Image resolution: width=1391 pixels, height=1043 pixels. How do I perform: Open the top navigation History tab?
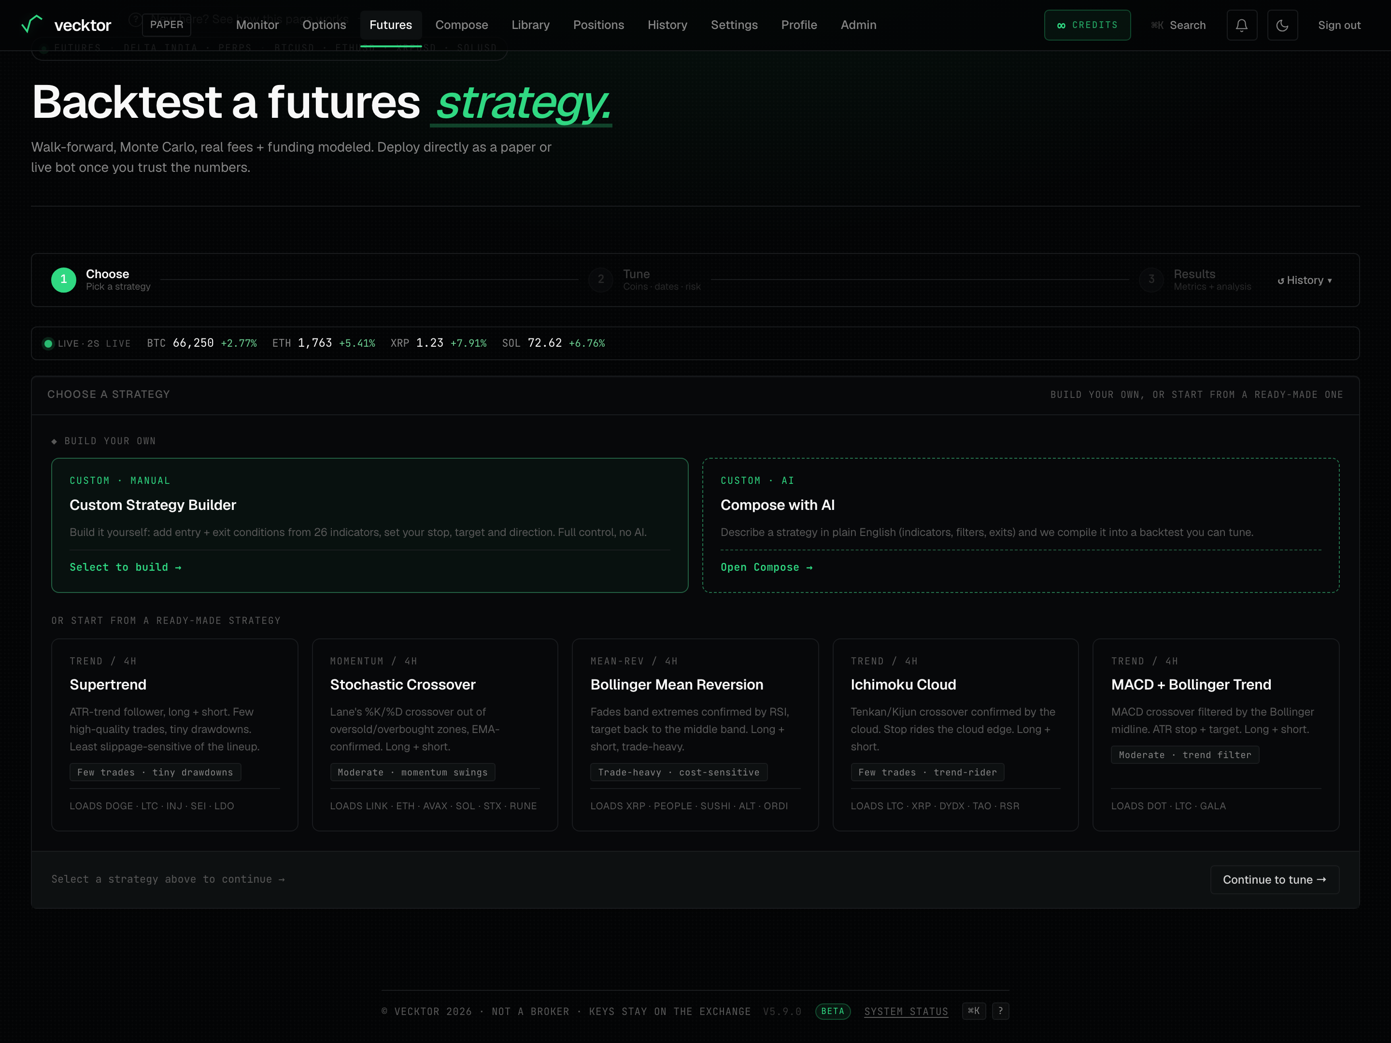[667, 25]
